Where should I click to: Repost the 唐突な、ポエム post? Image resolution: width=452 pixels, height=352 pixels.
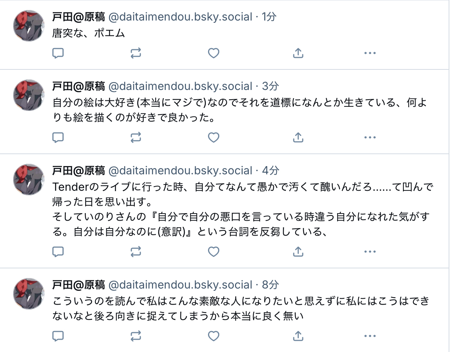click(x=136, y=53)
